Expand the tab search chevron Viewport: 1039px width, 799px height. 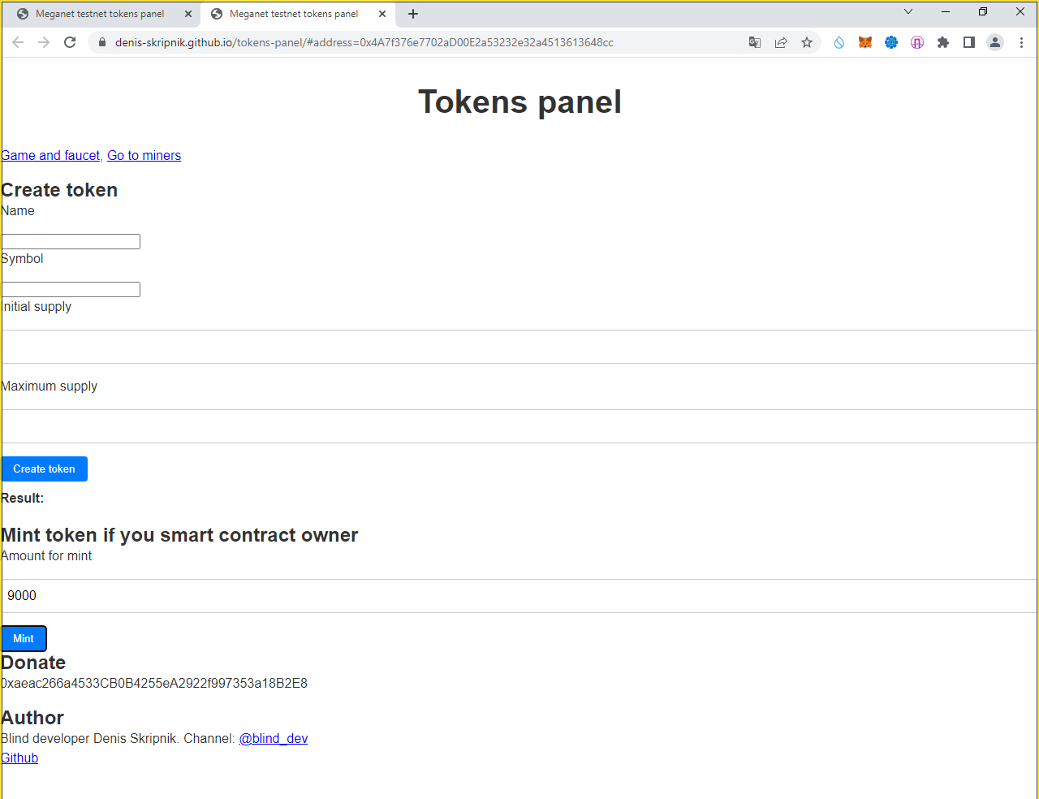click(x=908, y=12)
